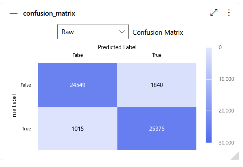Viewport: 243px width, 167px height.
Task: Click the True row label
Action: coord(26,129)
